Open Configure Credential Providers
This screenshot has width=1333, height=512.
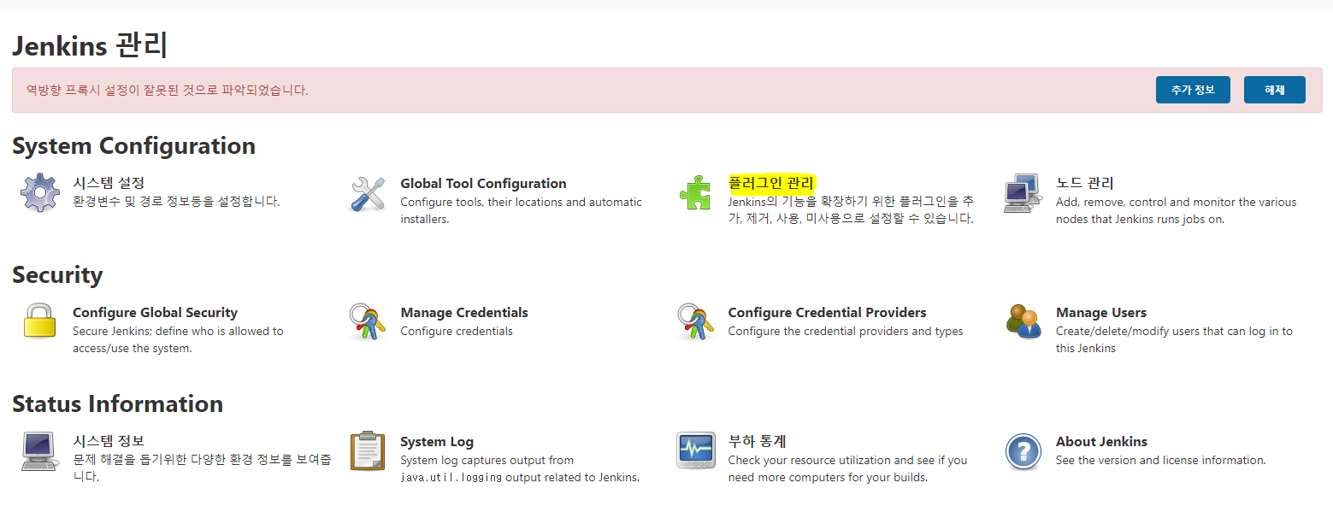pos(827,312)
